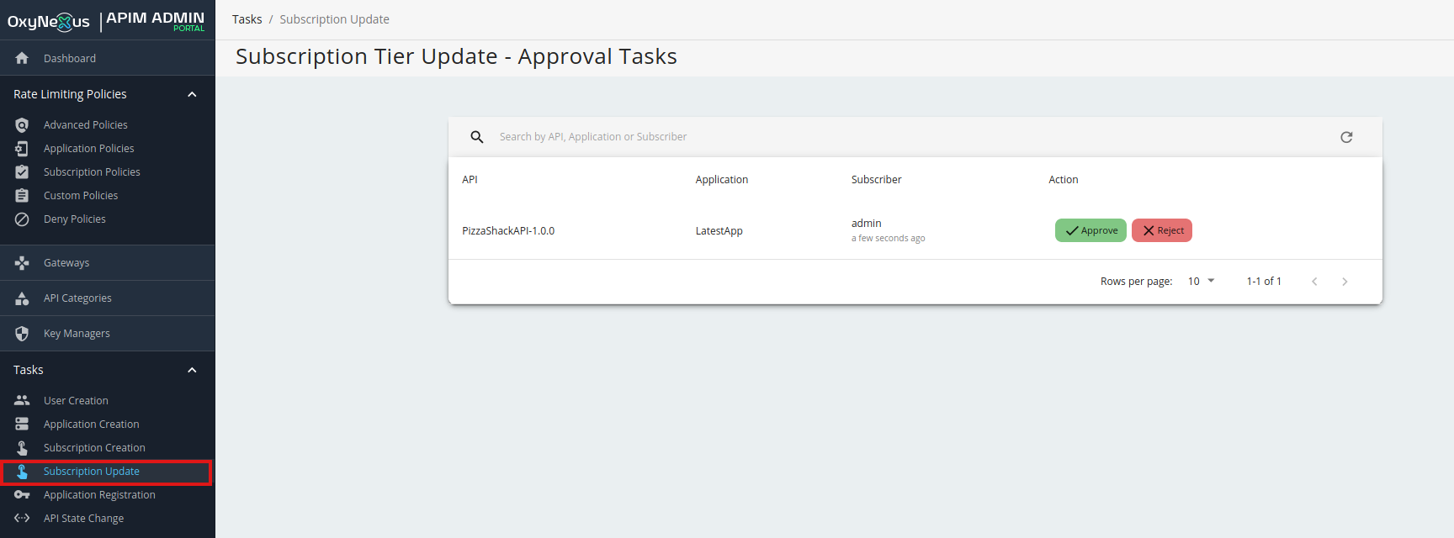1454x538 pixels.
Task: Open API State Change tasks
Action: (x=107, y=518)
